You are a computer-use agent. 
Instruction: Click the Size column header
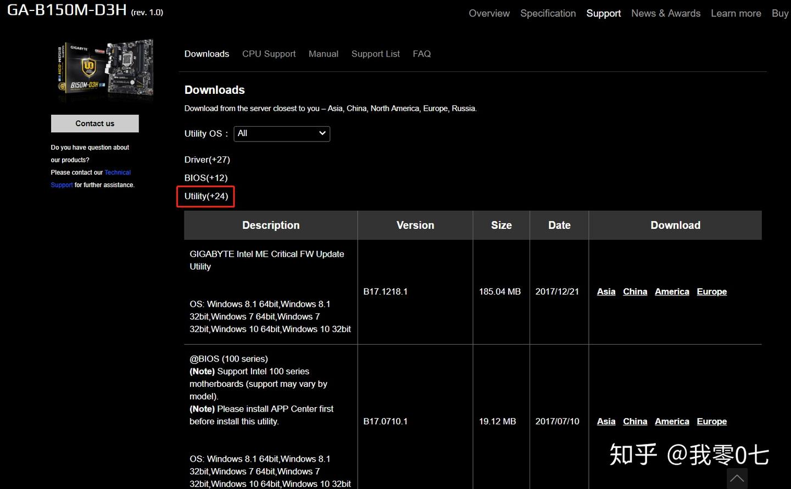coord(501,225)
